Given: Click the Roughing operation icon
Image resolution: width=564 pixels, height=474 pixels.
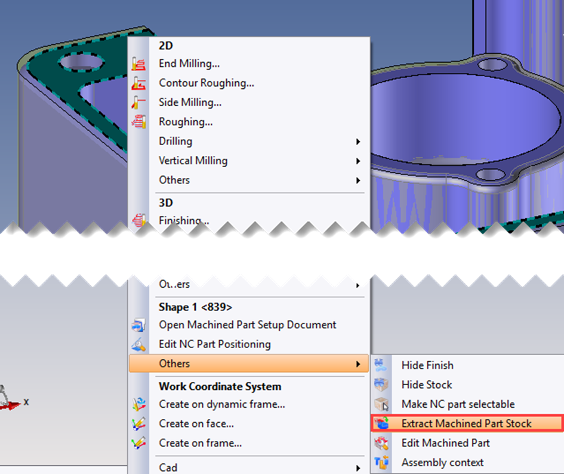Looking at the screenshot, I should pos(138,122).
